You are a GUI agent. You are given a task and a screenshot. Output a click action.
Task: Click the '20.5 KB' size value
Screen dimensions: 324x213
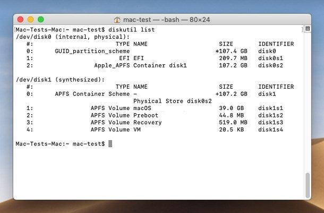point(232,130)
